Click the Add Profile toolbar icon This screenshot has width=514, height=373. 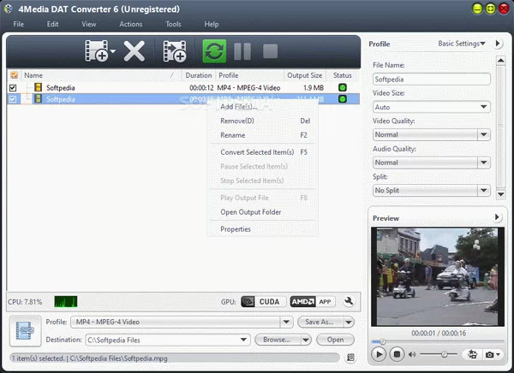point(174,51)
